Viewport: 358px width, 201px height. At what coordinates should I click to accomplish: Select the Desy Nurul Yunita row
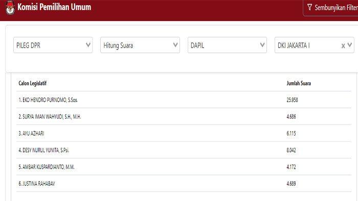[184, 150]
